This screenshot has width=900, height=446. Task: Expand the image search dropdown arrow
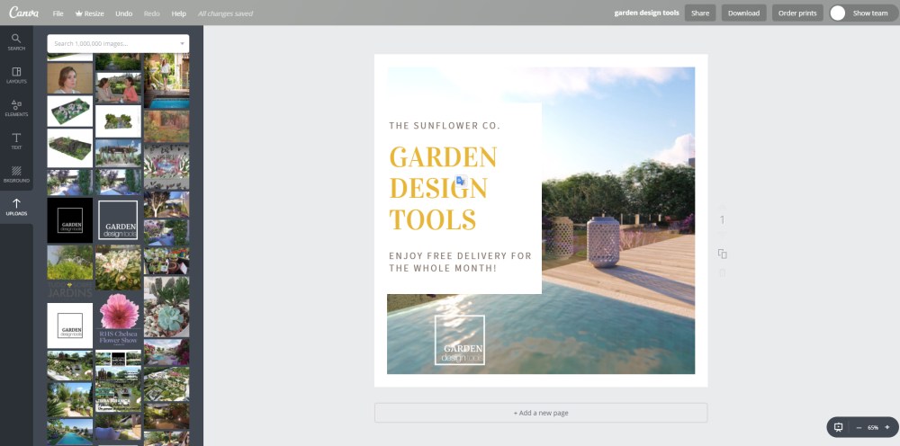click(x=182, y=43)
